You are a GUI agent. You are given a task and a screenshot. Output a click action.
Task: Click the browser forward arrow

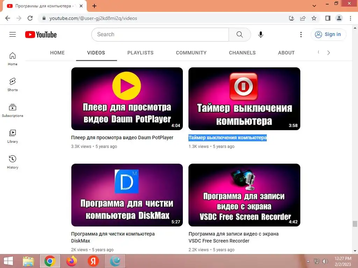click(x=19, y=18)
